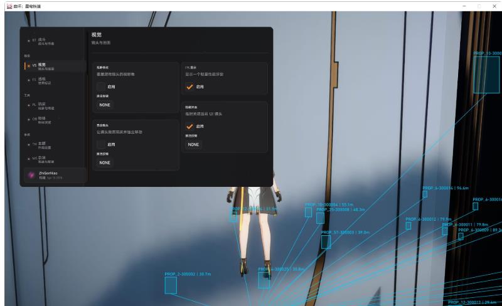Uncheck the hide-UI card 启用 checkbox
502x306 pixels.
point(190,127)
